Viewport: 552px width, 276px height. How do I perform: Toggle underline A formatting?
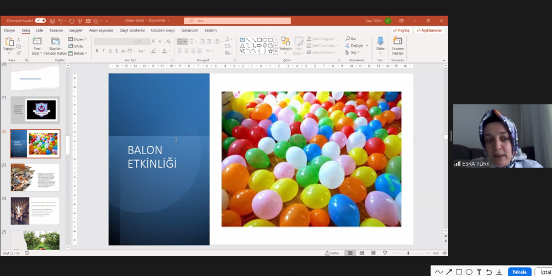[x=110, y=51]
